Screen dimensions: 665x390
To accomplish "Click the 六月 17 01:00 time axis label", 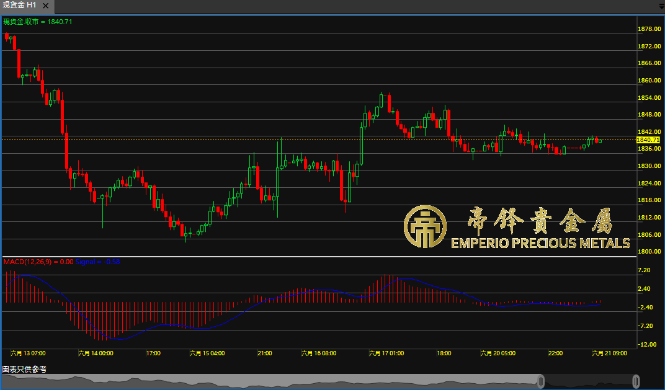I will coord(386,353).
